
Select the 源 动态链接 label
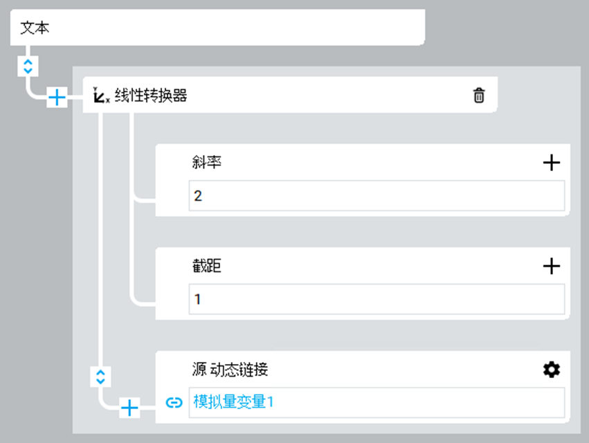pos(230,370)
